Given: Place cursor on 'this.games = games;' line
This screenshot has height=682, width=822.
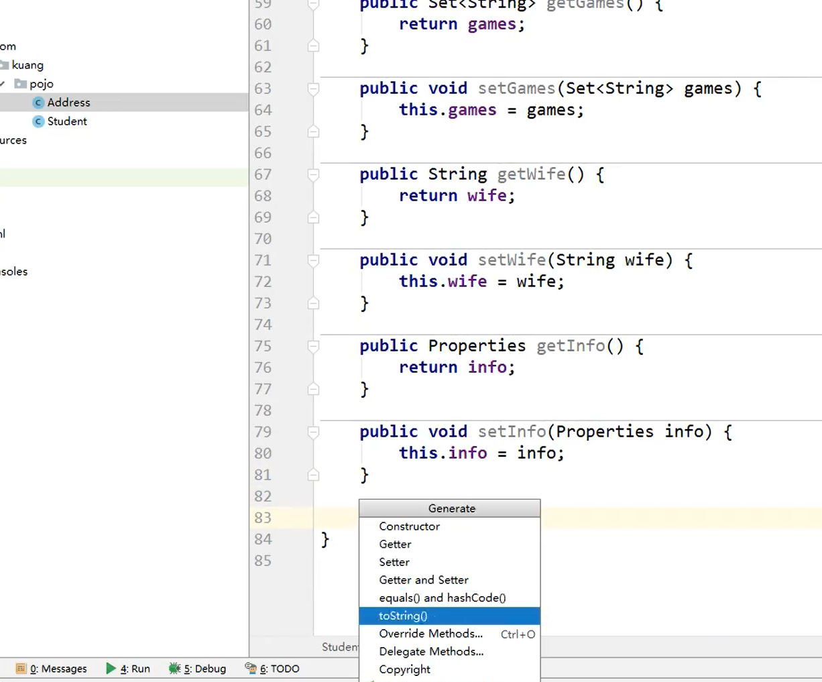Looking at the screenshot, I should click(x=491, y=110).
